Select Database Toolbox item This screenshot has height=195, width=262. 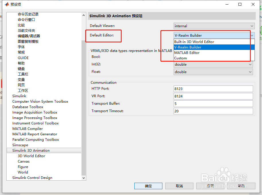(x=28, y=107)
